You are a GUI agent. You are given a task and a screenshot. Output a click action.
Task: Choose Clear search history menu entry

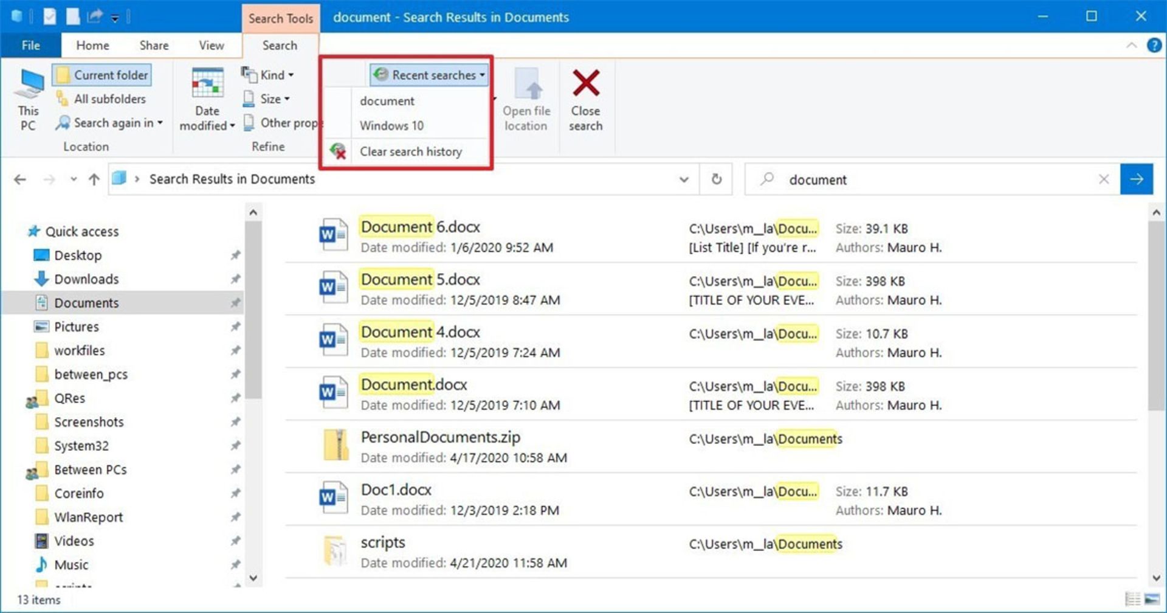pyautogui.click(x=410, y=151)
